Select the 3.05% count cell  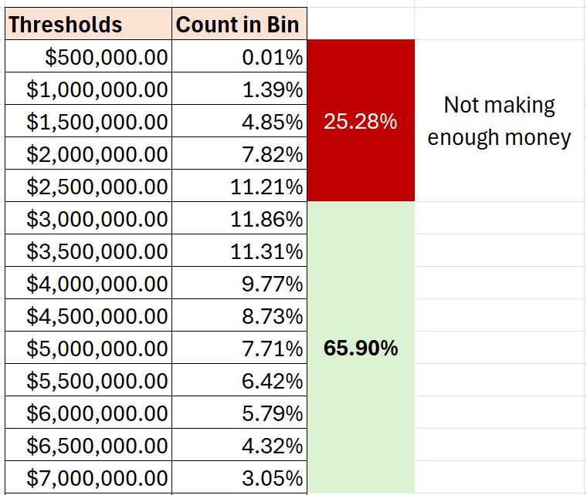[239, 478]
